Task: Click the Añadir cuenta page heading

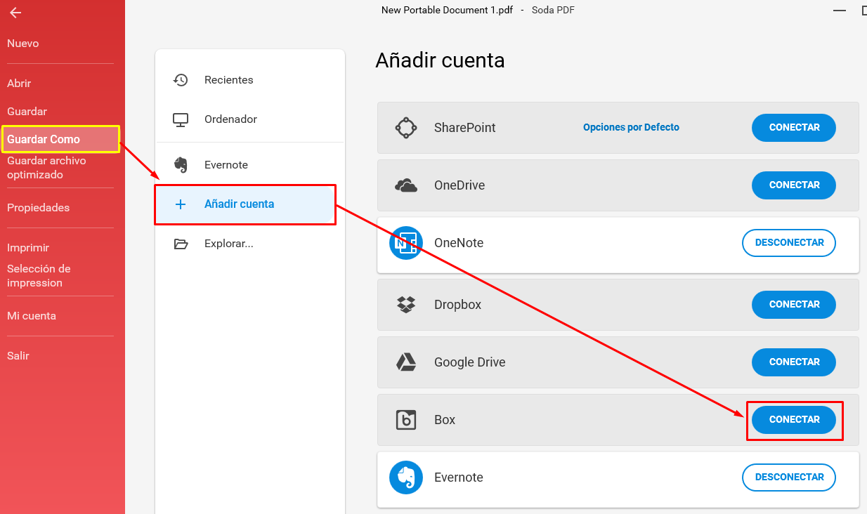Action: (x=441, y=60)
